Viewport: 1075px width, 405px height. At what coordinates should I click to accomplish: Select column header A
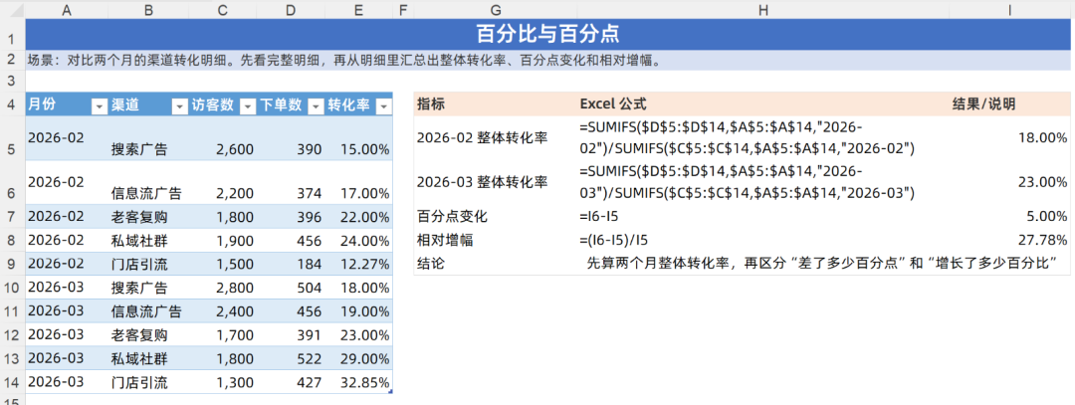coord(67,10)
